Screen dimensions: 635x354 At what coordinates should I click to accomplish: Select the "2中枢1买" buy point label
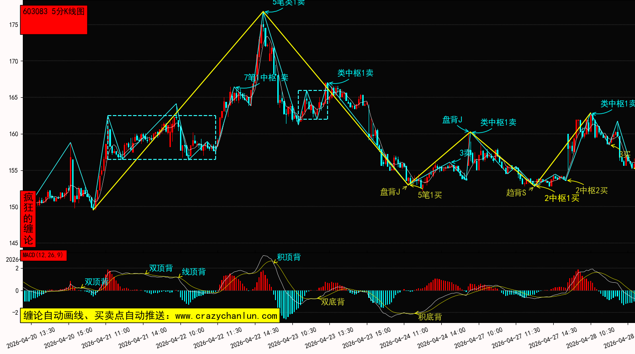click(561, 198)
